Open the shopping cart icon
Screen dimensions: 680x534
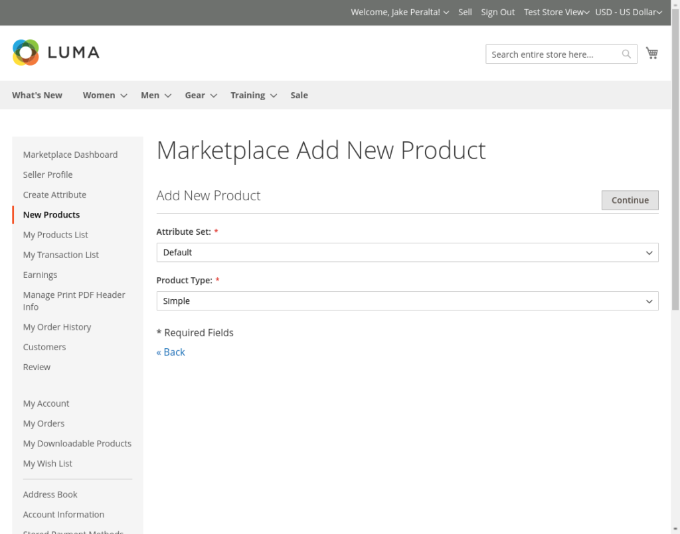pyautogui.click(x=652, y=54)
